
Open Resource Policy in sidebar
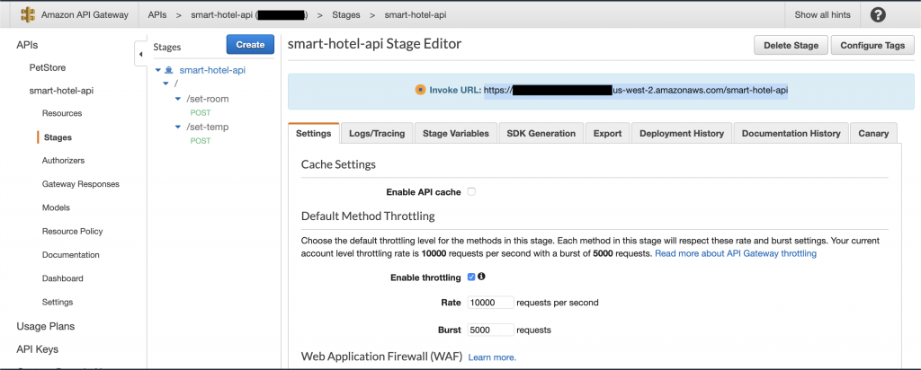72,231
